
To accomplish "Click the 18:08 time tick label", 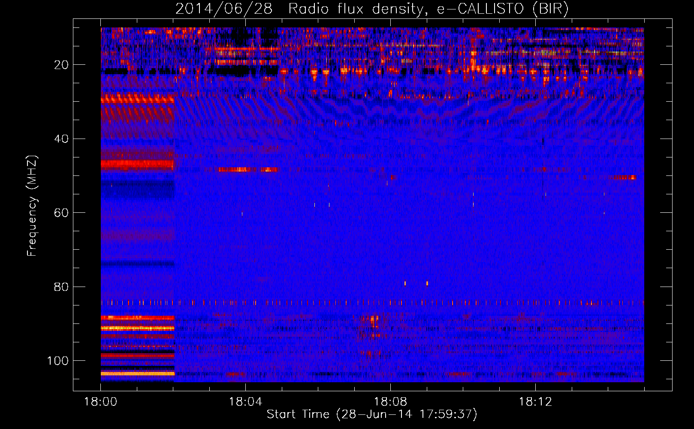I will [390, 402].
